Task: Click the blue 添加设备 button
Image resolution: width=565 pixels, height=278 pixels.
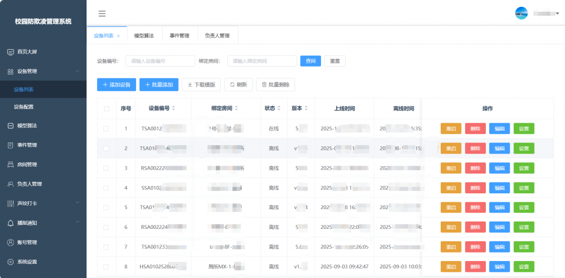Action: tap(116, 85)
